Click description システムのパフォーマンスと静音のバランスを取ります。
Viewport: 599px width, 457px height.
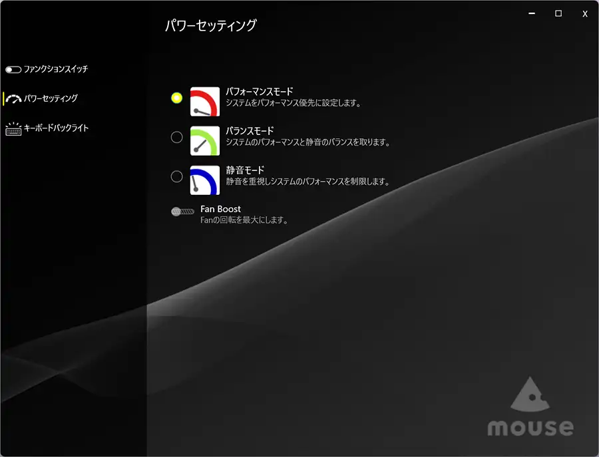click(308, 142)
